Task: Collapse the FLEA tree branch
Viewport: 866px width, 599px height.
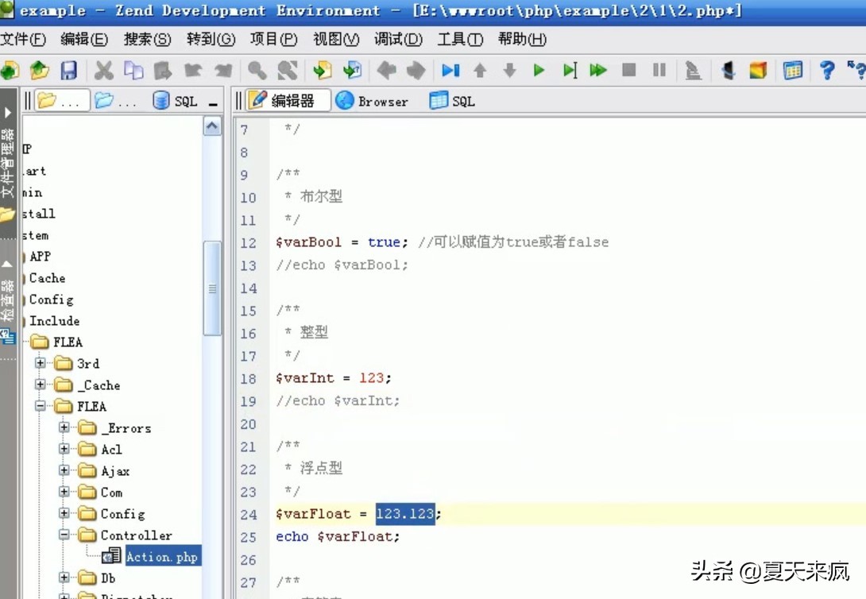Action: coord(40,406)
